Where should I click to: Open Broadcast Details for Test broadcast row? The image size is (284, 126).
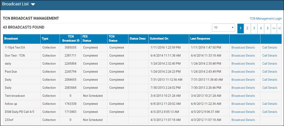pos(243,96)
